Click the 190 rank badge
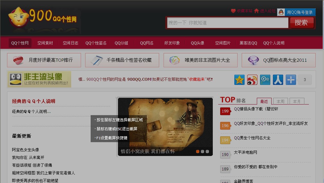The width and height of the screenshot is (324, 183). [x=225, y=155]
